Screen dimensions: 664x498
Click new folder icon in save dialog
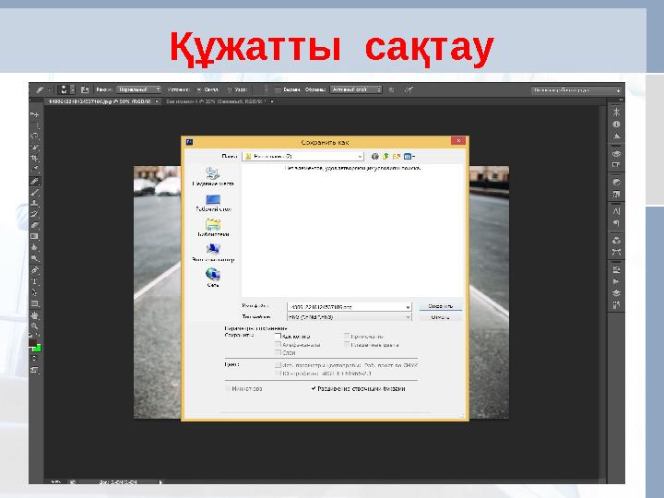point(397,156)
